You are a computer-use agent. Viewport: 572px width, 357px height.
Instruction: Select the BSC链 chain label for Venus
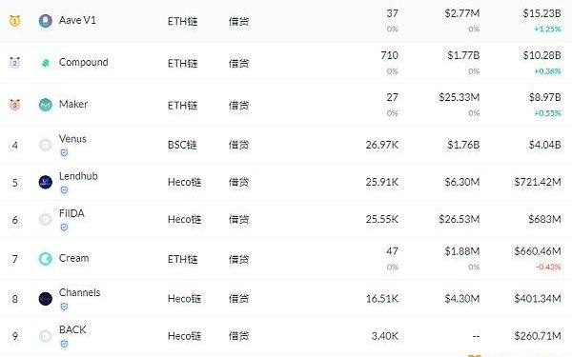click(x=182, y=145)
